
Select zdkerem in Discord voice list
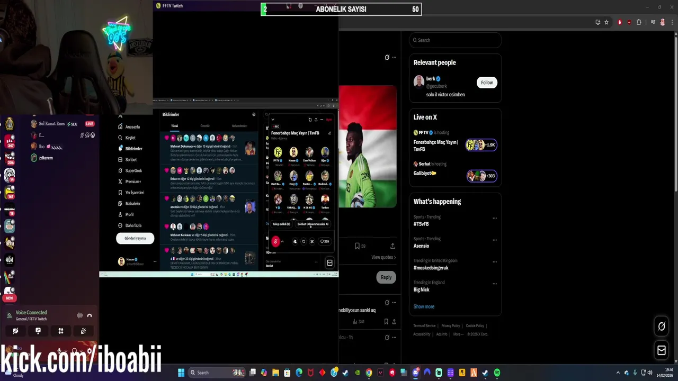pos(46,158)
